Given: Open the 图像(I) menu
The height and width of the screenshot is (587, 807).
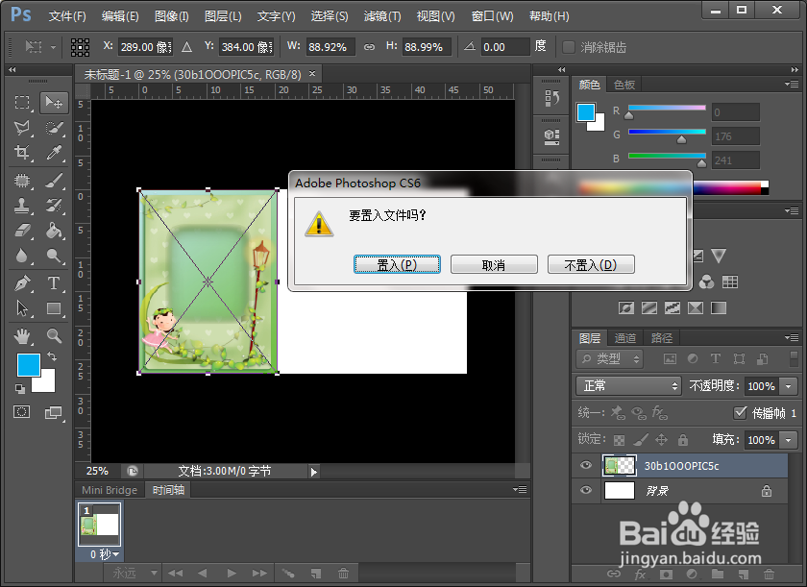Looking at the screenshot, I should (x=172, y=16).
